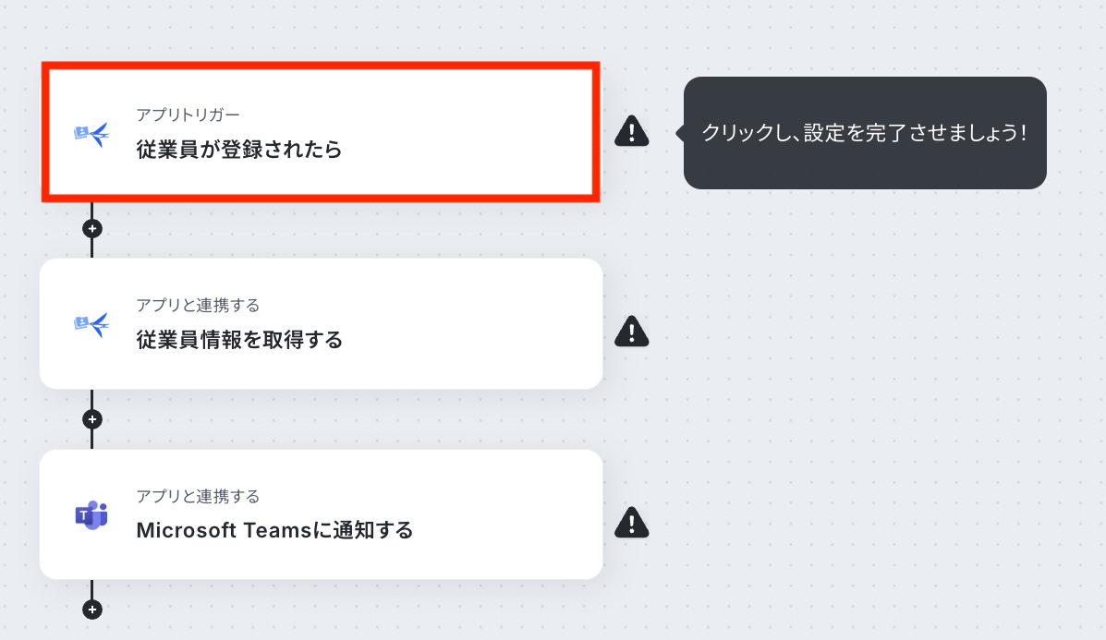
Task: Open the 従業員情報を取得する step card
Action: point(321,323)
